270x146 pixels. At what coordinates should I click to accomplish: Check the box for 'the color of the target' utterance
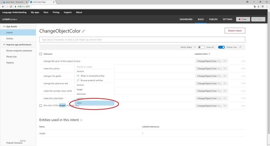point(41,106)
